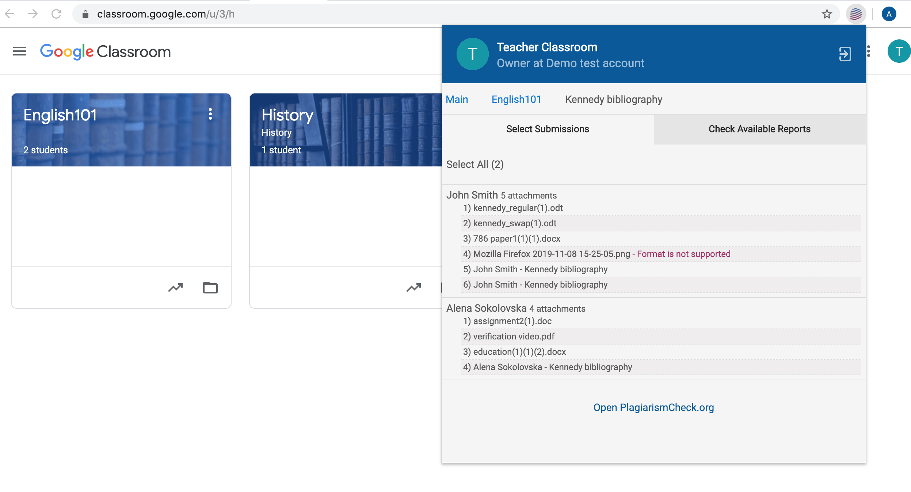Click the English101 tab in the panel
This screenshot has width=911, height=492.
517,99
